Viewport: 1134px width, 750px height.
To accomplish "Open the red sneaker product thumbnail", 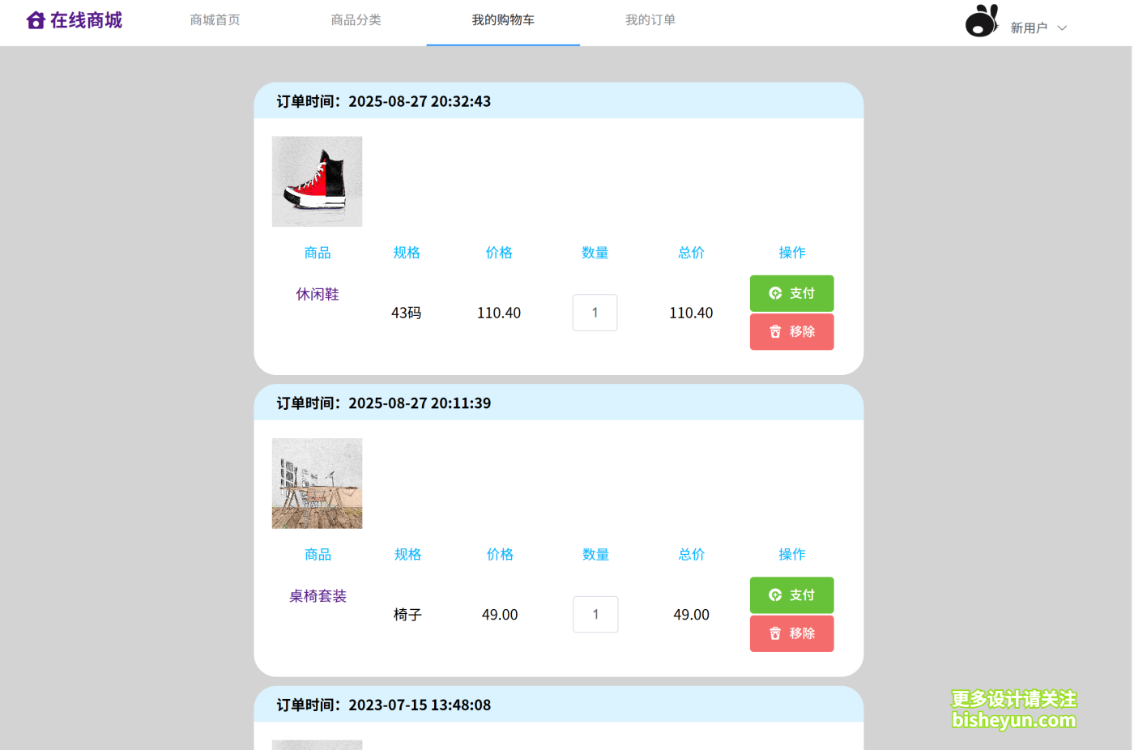I will [317, 181].
